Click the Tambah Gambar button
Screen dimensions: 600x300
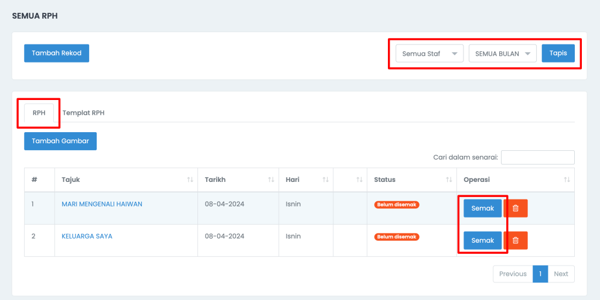point(60,141)
